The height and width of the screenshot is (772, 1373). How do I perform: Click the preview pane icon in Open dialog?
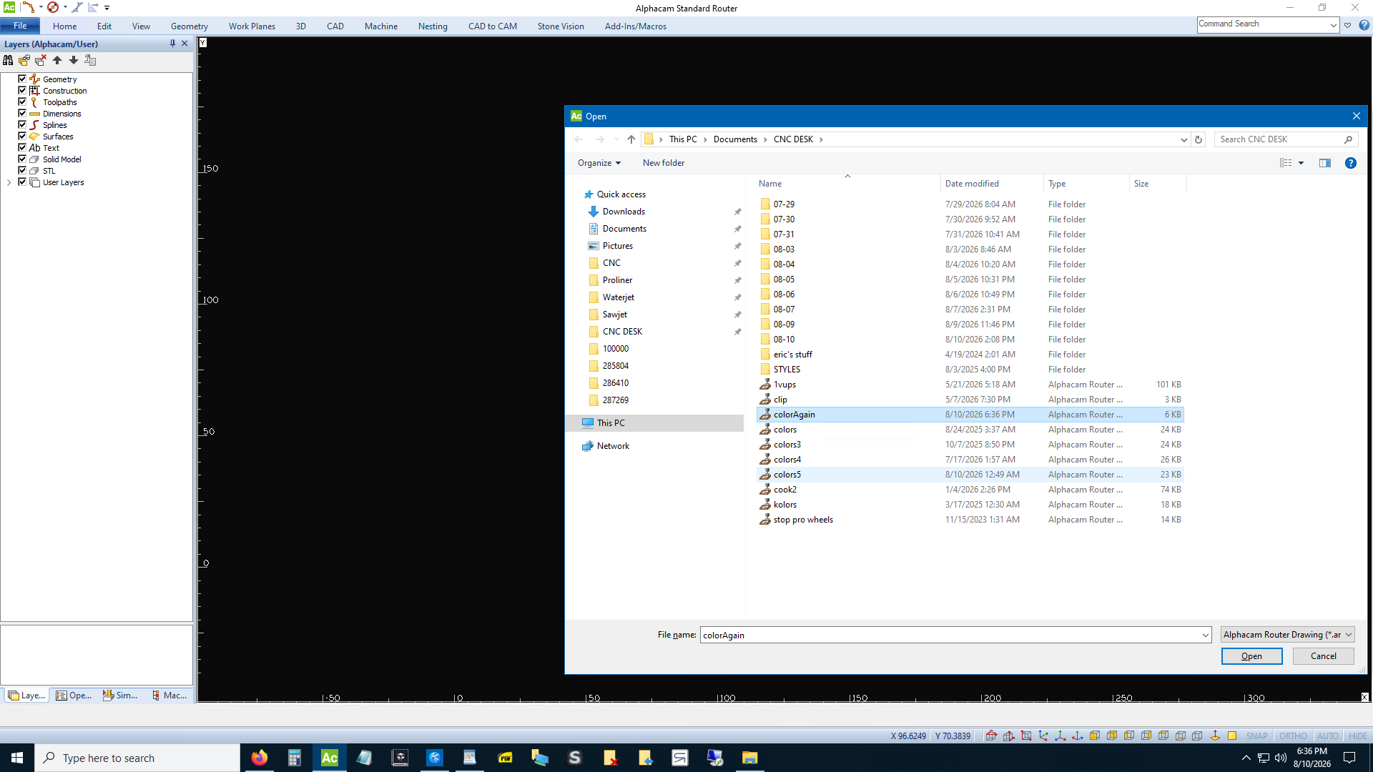[x=1325, y=163]
